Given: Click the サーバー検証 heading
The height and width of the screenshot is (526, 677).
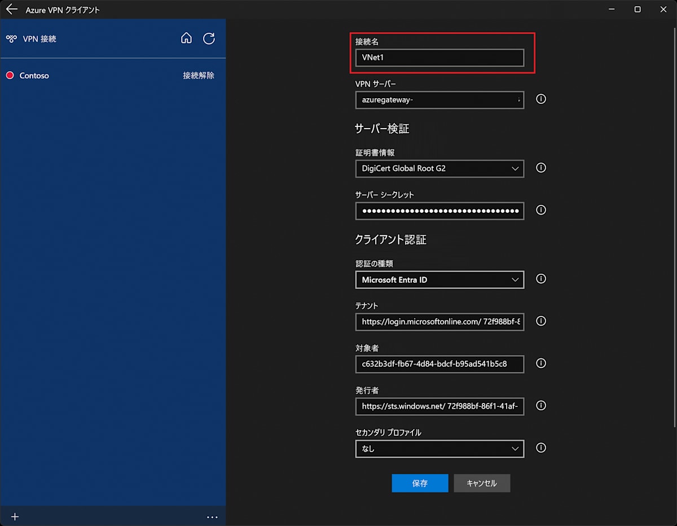Looking at the screenshot, I should click(382, 129).
